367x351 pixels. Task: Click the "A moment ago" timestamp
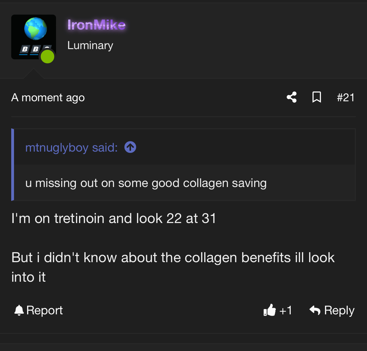click(x=48, y=98)
